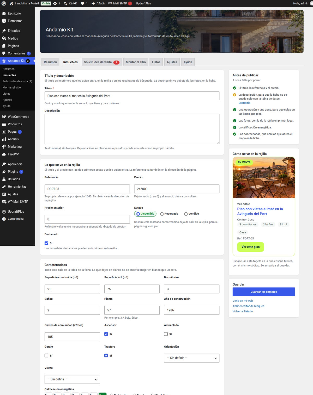Open the Montar el sitio tab
313x395 pixels.
136,62
